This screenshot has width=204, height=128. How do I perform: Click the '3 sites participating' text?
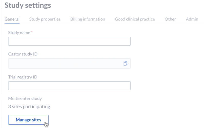tap(29, 107)
